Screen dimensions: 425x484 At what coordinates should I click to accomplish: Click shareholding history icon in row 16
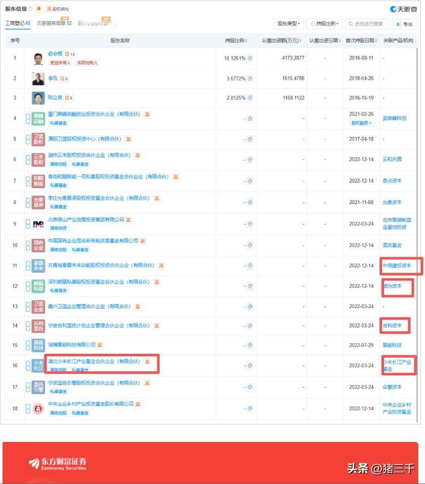tap(250, 366)
